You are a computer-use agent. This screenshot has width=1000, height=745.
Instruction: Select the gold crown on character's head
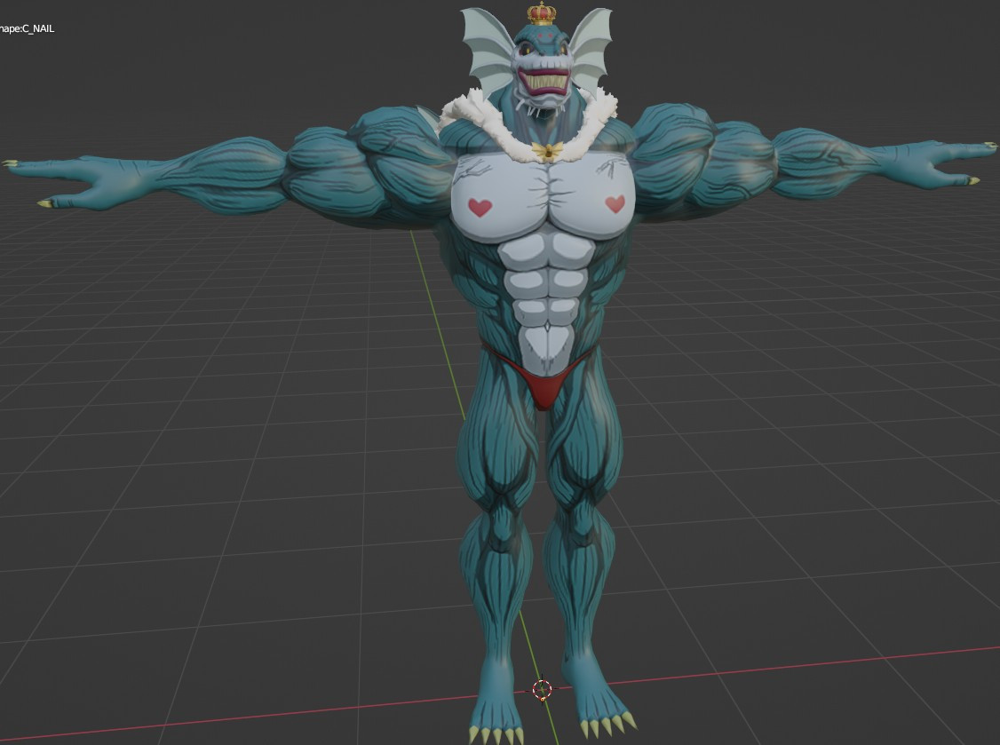click(542, 14)
